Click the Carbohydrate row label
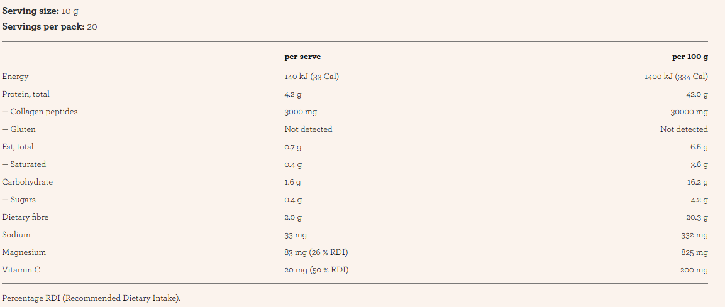The height and width of the screenshot is (307, 725). pos(28,182)
